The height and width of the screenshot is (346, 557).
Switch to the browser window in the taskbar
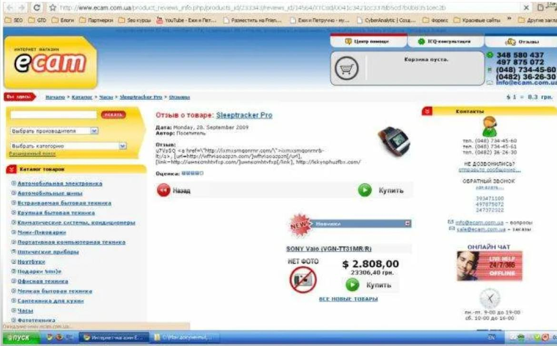(x=113, y=337)
